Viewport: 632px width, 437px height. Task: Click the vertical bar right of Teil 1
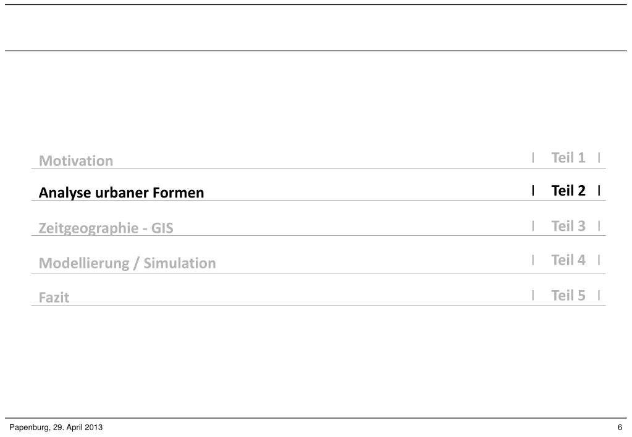[599, 158]
